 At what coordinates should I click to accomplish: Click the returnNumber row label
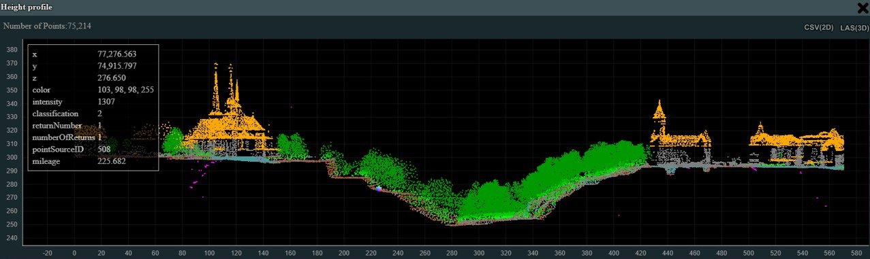(x=57, y=125)
